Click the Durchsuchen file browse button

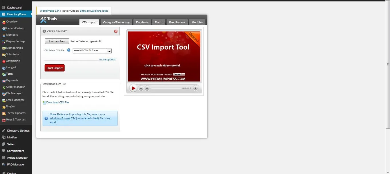(x=57, y=41)
